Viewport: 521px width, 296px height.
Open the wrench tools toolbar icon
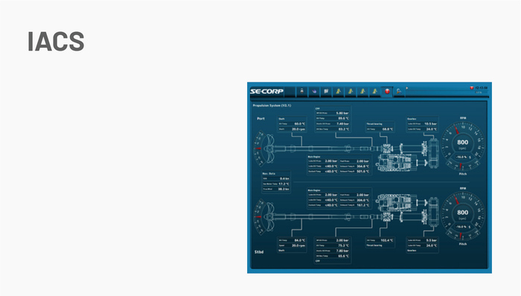tap(399, 91)
